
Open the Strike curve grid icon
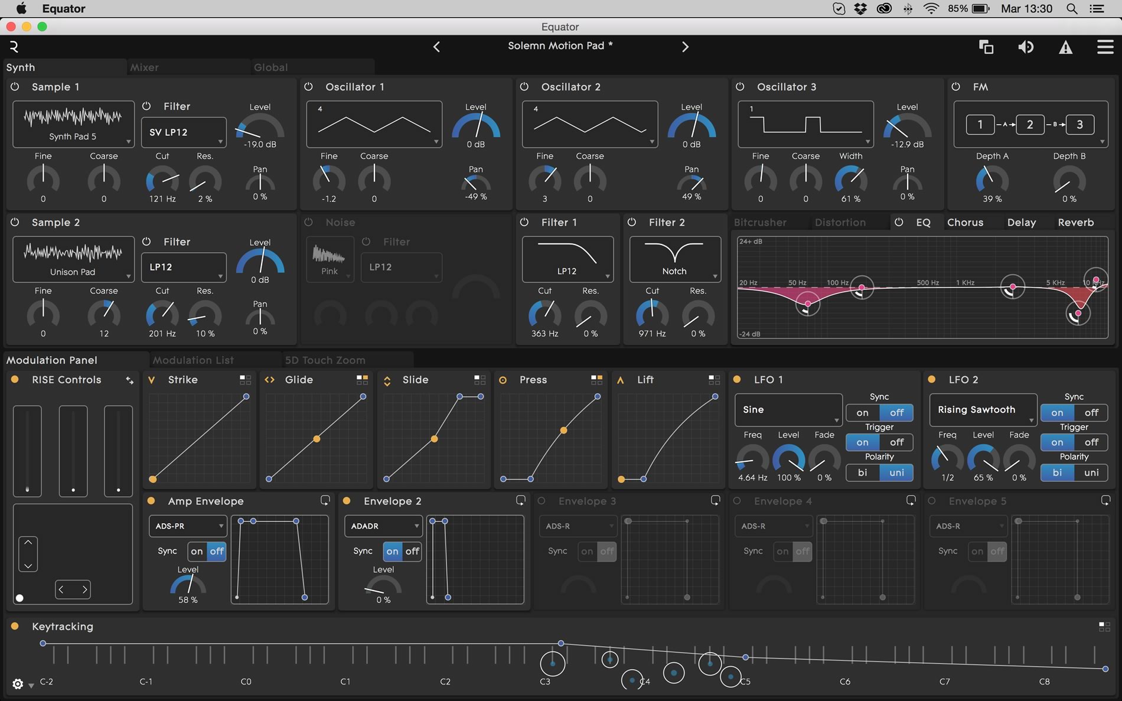245,380
